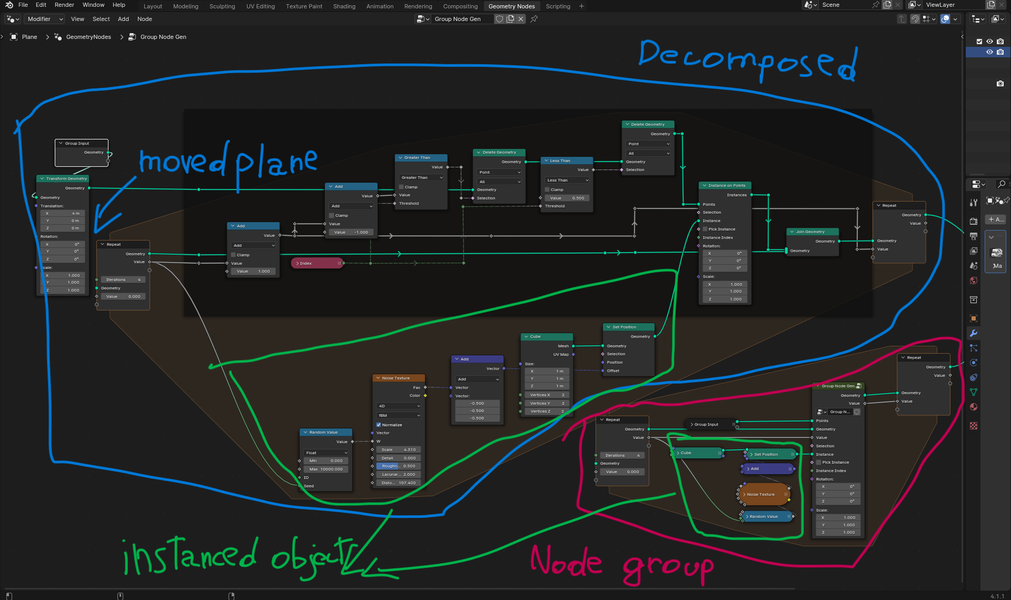Image resolution: width=1011 pixels, height=600 pixels.
Task: Open the Texture properties tab
Action: [x=973, y=426]
